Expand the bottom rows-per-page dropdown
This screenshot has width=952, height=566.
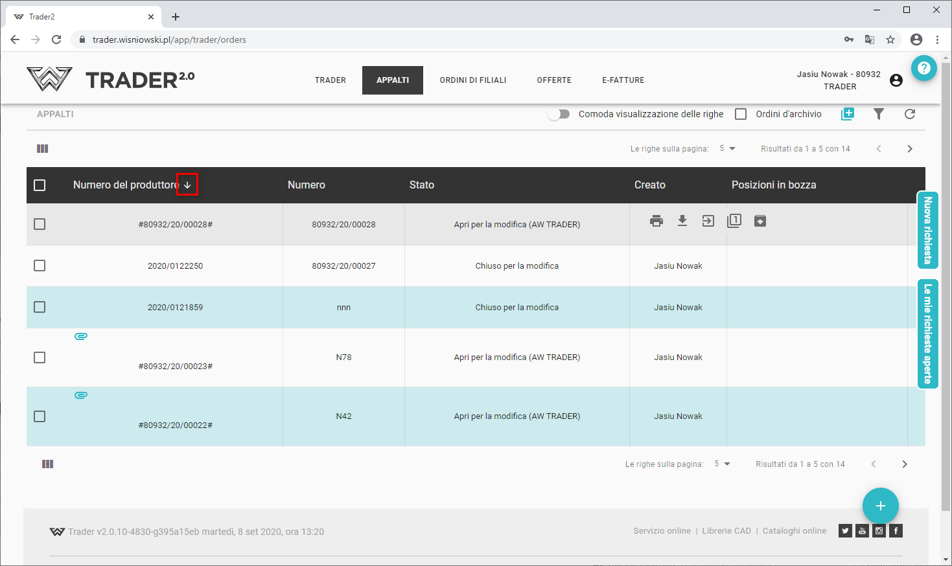723,464
